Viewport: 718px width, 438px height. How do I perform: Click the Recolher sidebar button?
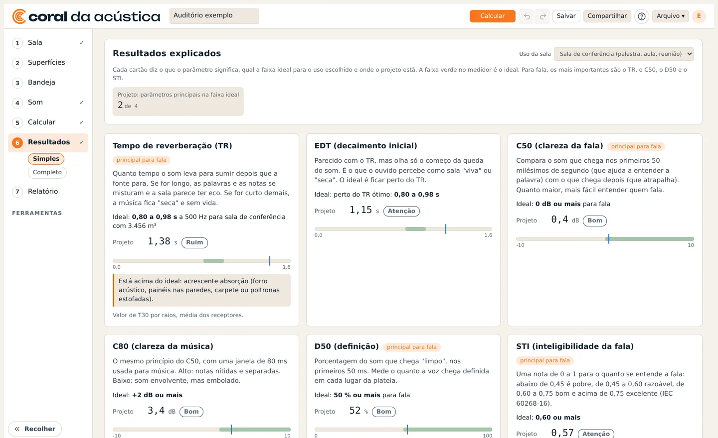[35, 429]
